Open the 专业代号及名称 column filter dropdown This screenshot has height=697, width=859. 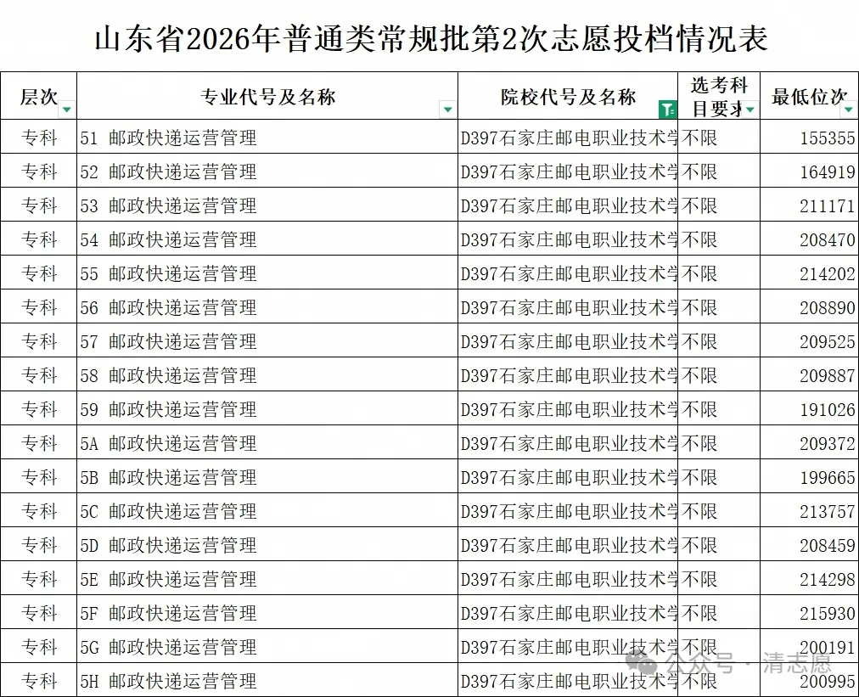pyautogui.click(x=447, y=110)
